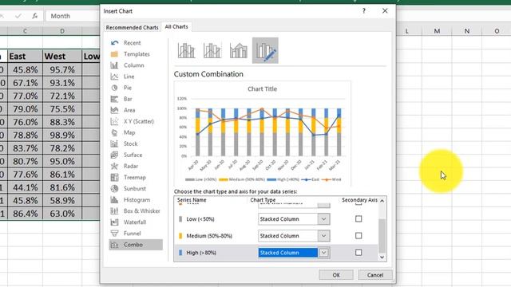Close the Insert Chart dialog

[385, 10]
